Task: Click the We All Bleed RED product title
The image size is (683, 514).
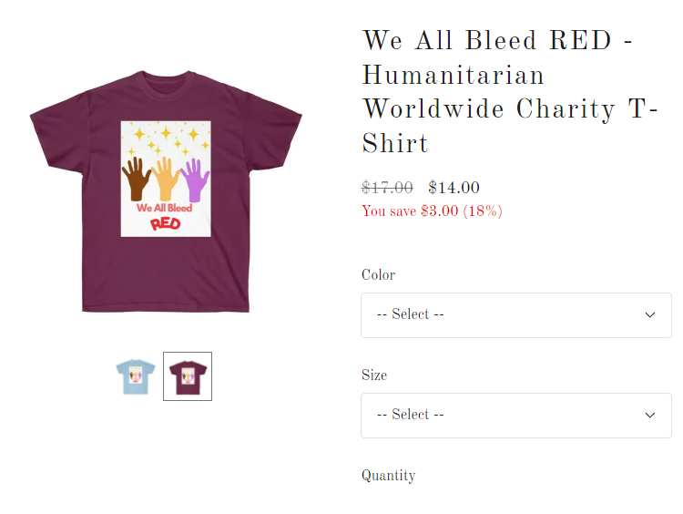Action: [510, 91]
